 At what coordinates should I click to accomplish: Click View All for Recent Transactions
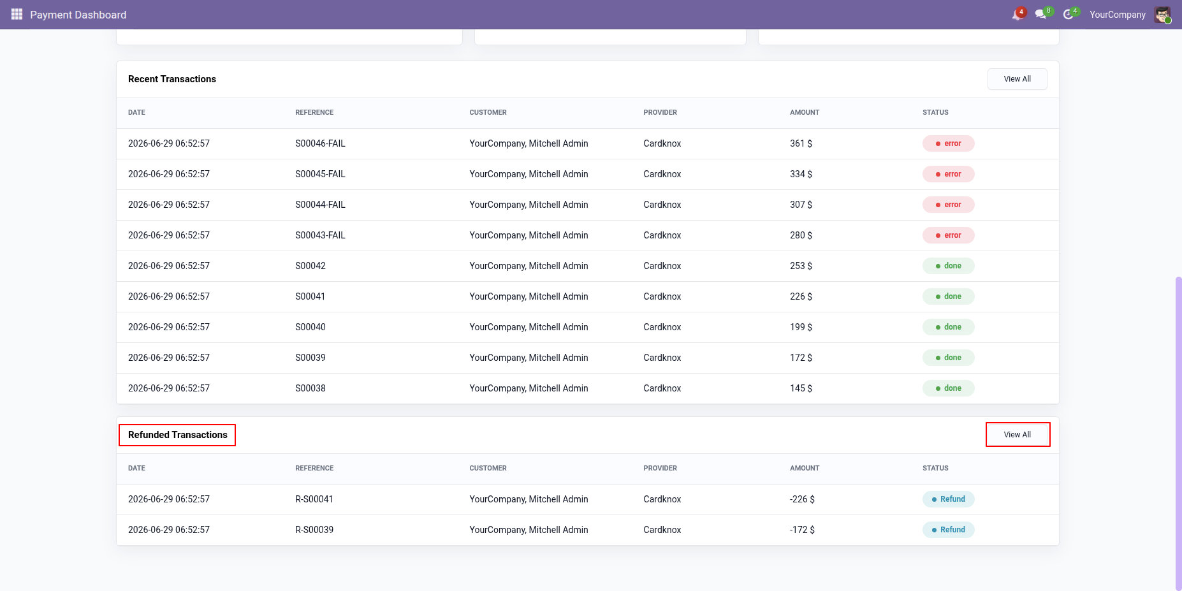[1017, 79]
